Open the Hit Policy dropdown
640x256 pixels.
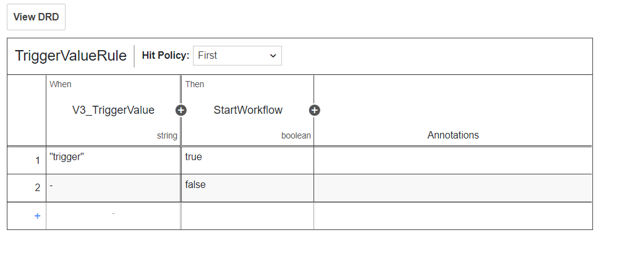[x=237, y=56]
